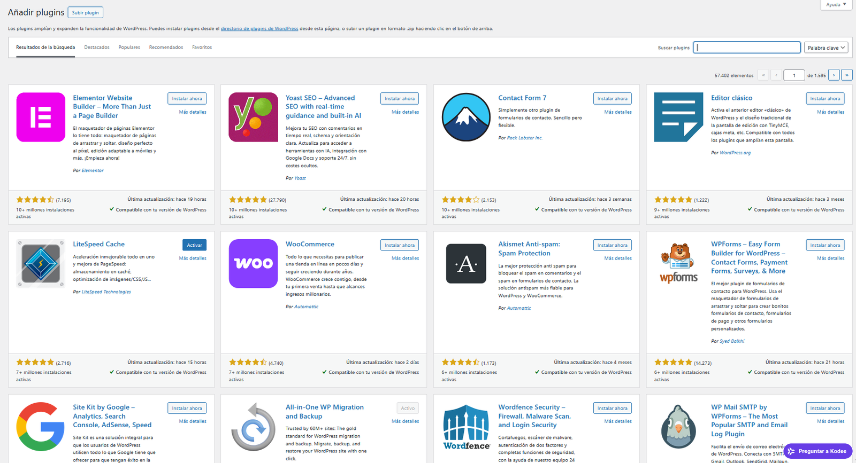Go to next page of plugin results

click(x=834, y=75)
